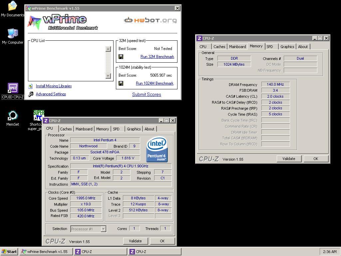
Task: Click the Channels value Dual
Action: tap(300, 58)
